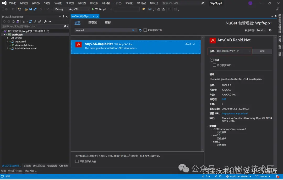Open the MIT license link
283x180 pixels.
tap(224, 99)
